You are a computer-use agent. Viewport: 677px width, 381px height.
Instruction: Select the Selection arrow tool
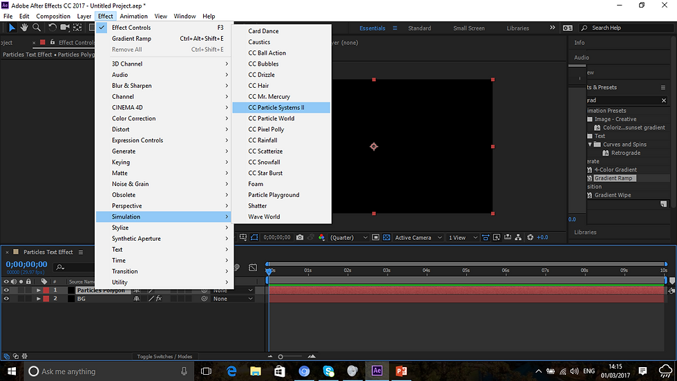tap(12, 28)
